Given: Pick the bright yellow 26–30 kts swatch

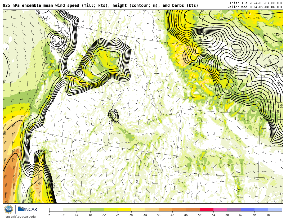Looking at the screenshot, I should click(x=124, y=210).
